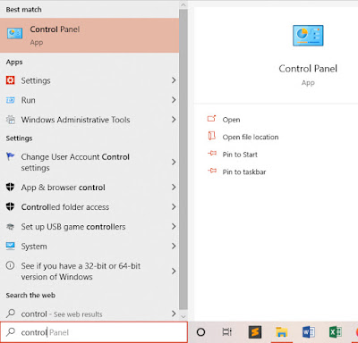Expand App & browser control arrow

[x=174, y=187]
